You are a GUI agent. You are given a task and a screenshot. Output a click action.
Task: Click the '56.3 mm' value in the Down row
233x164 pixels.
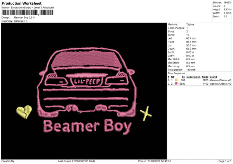pyautogui.click(x=191, y=49)
